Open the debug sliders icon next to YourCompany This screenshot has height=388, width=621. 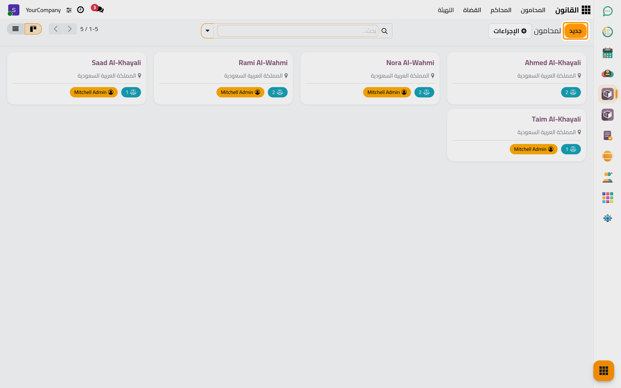(69, 10)
